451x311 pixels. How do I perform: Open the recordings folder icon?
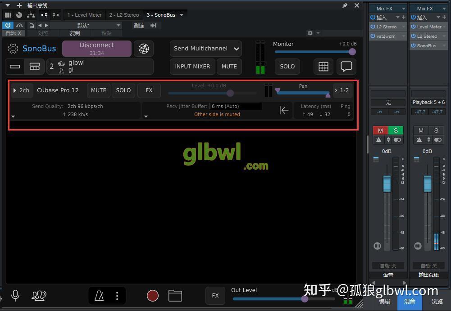(x=175, y=296)
